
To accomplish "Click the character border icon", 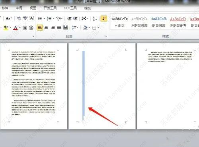I will [31, 18].
